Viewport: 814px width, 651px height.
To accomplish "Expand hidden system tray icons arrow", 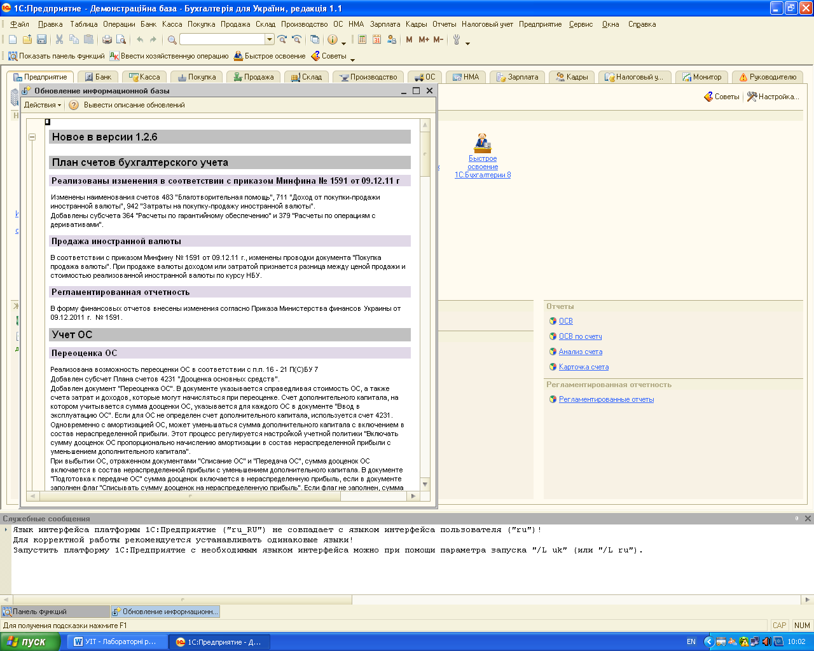I will 708,641.
